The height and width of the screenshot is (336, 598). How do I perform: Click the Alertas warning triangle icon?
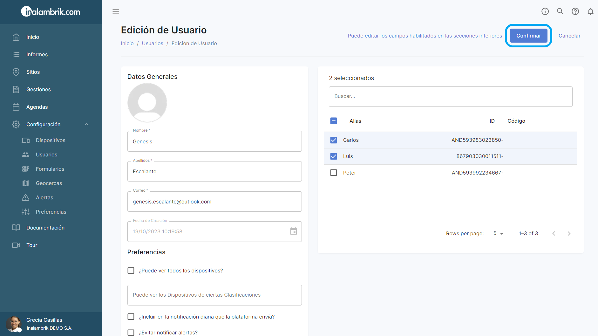[26, 197]
